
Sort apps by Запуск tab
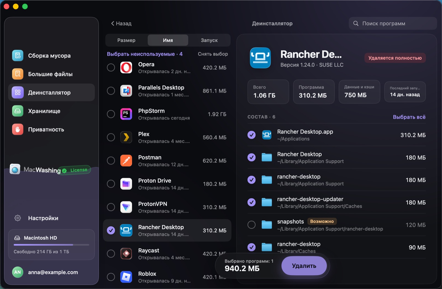(209, 40)
